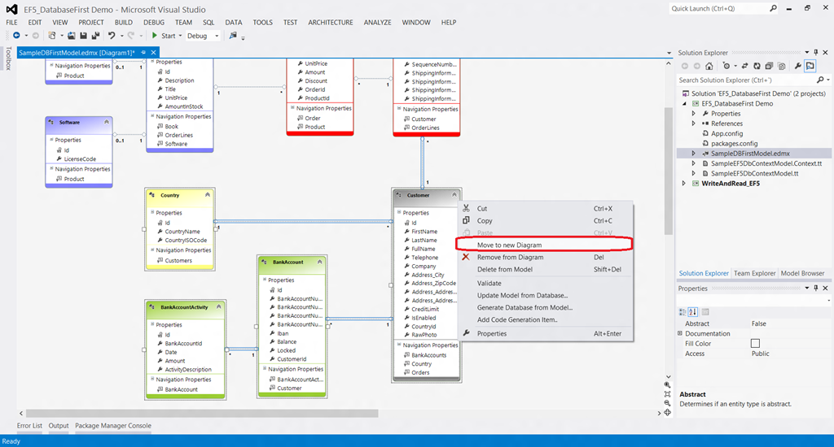Switch Properties to Categorized view
The height and width of the screenshot is (447, 834).
point(683,312)
